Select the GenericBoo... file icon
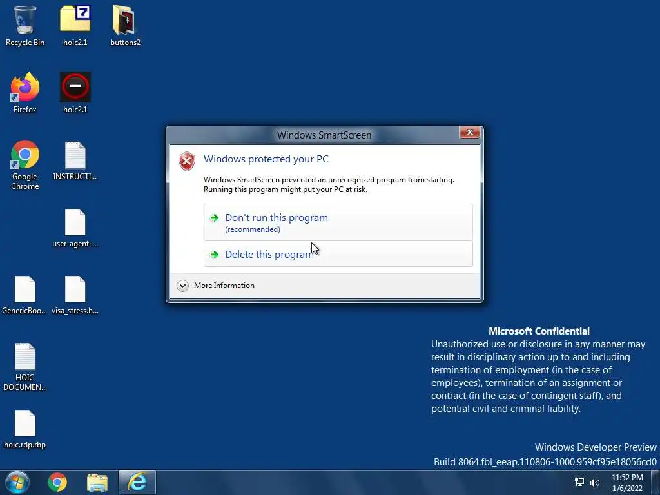660x495 pixels. pyautogui.click(x=24, y=295)
